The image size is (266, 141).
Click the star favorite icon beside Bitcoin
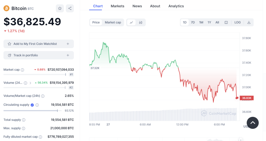click(x=60, y=8)
